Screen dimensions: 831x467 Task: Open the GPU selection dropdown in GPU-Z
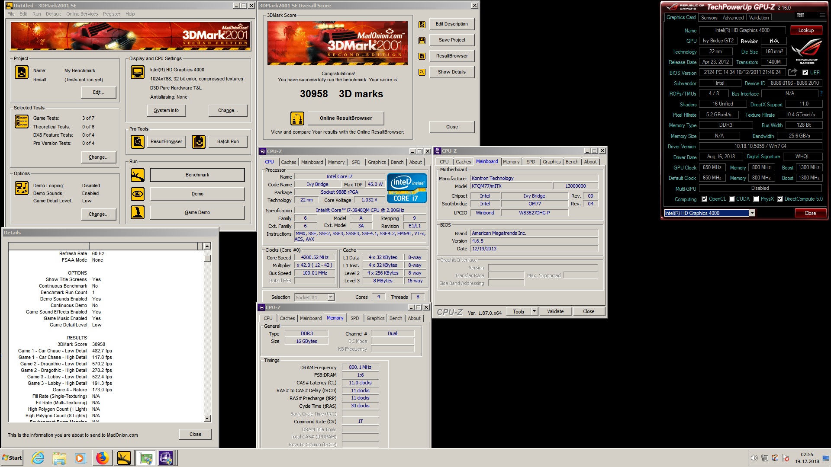click(752, 213)
